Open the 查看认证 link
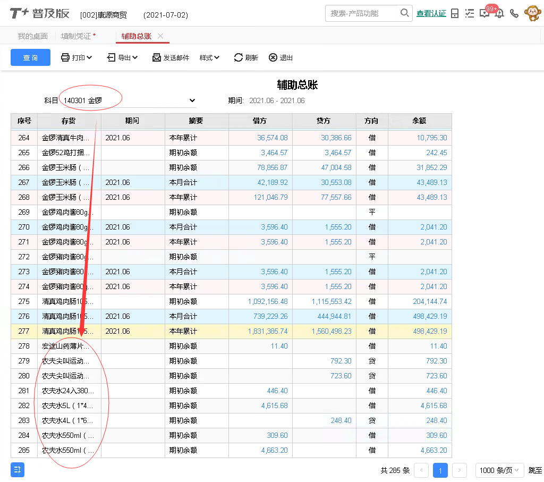The width and height of the screenshot is (544, 482). 431,13
